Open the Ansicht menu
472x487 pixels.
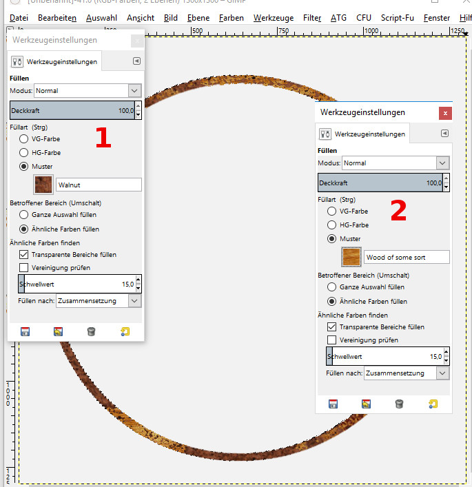tap(141, 18)
